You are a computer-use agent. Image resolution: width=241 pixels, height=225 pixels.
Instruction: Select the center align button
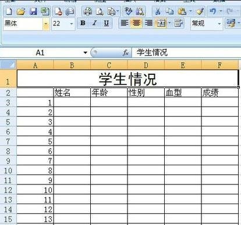[x=136, y=23]
